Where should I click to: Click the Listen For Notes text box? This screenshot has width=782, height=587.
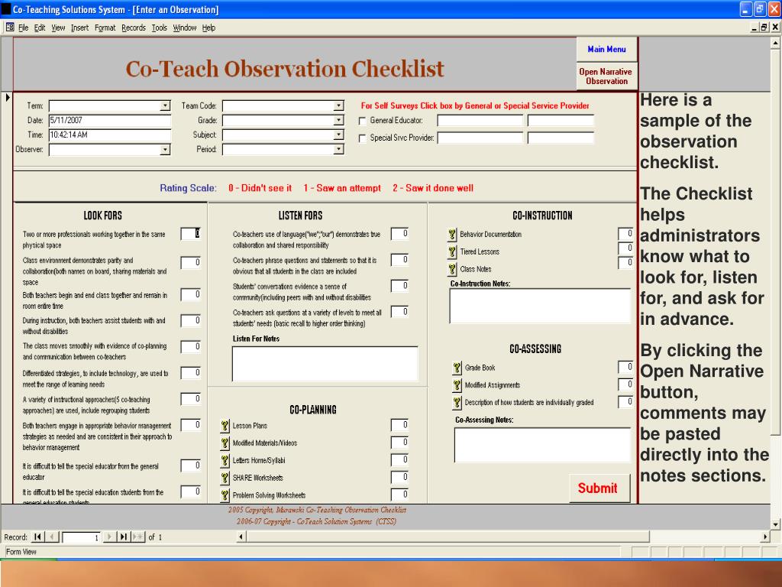point(325,364)
